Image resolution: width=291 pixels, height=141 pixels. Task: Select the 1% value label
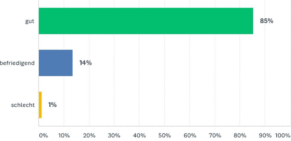coord(52,105)
